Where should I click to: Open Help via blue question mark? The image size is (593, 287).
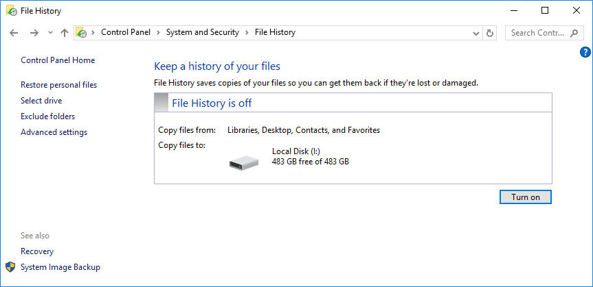click(585, 52)
